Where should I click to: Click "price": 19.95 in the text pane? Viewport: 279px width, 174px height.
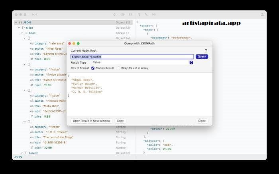click(x=159, y=149)
